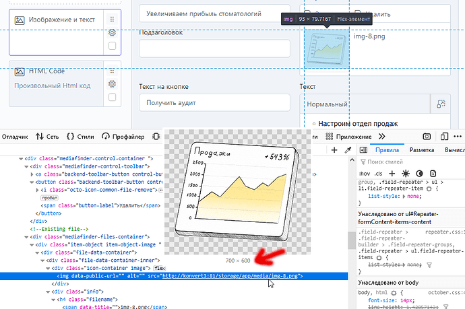Expand the 'list-style: none' value triangle

404,197
